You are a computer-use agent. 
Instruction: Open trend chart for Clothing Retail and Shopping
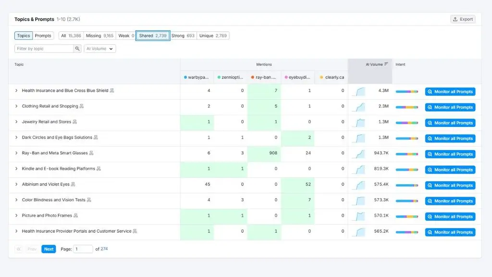358,107
